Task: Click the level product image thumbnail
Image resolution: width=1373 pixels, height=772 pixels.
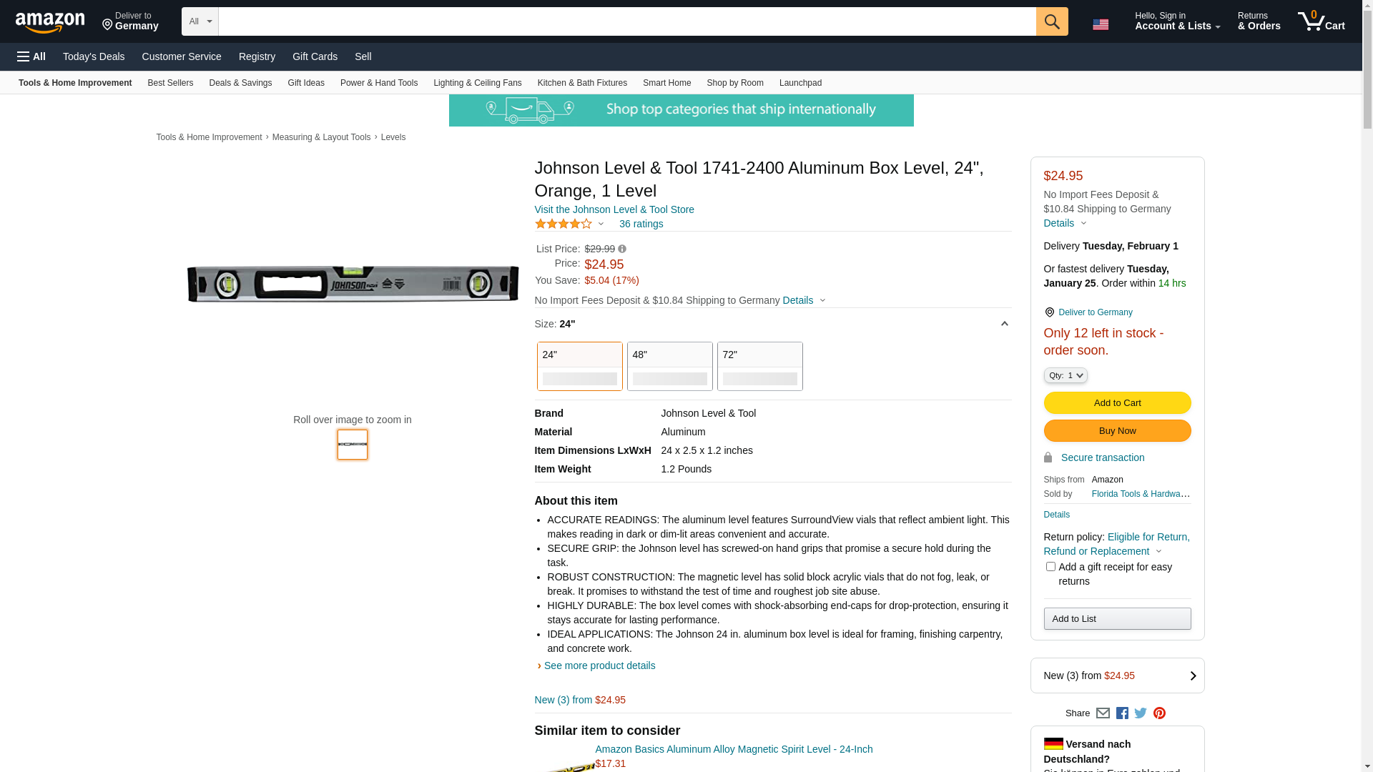Action: coord(352,444)
